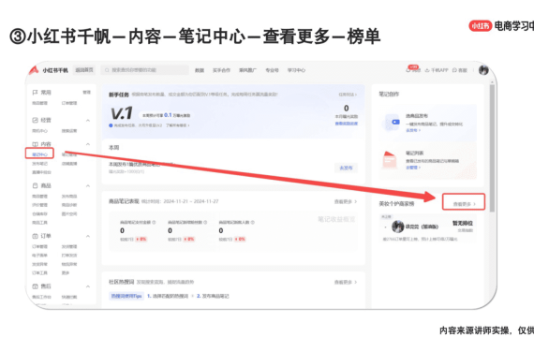Open the 学习中心 top navigation tab
Screen dimensions: 534x337
tap(296, 70)
